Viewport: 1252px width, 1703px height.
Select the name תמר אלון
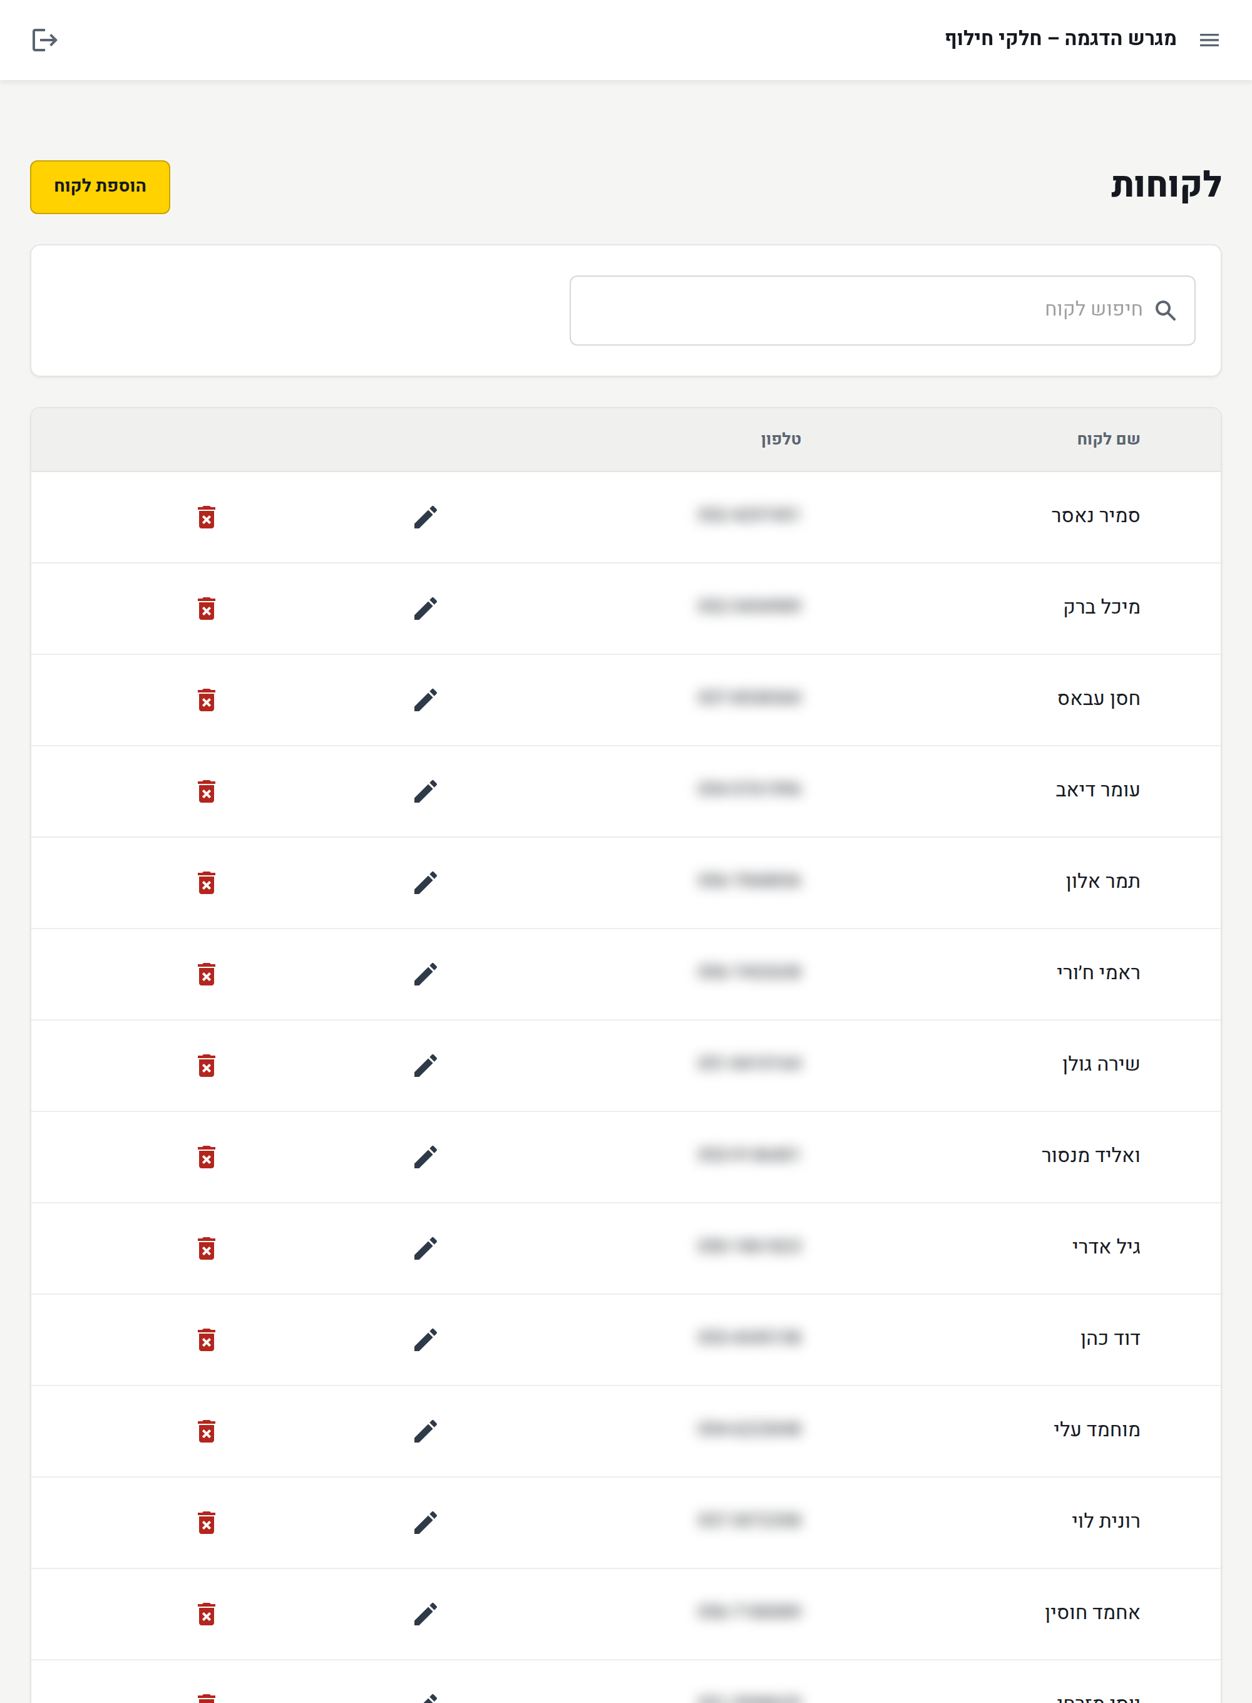coord(1103,882)
